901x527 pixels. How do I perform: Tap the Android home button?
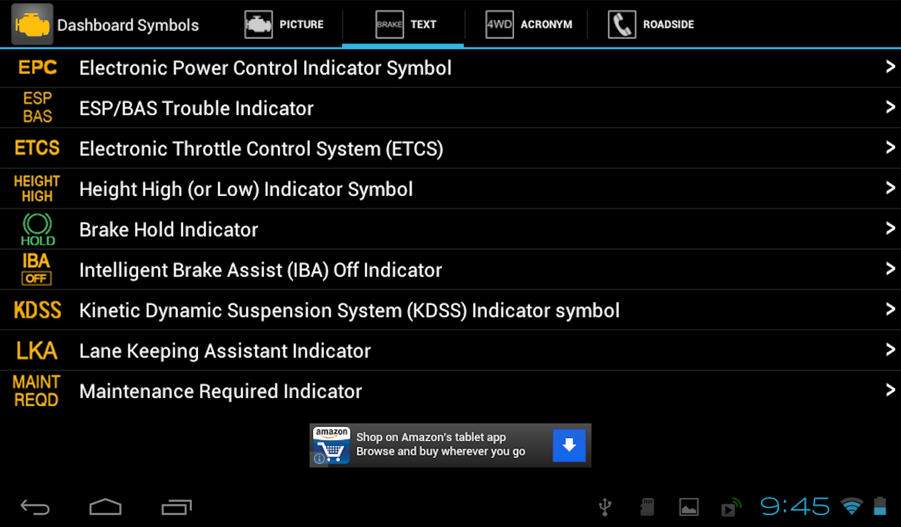pyautogui.click(x=106, y=507)
